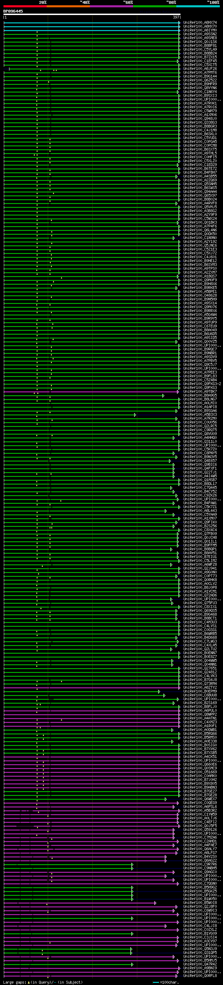Select hit label UniRef100_Q47R42
The height and width of the screenshot is (985, 223).
pos(200,964)
